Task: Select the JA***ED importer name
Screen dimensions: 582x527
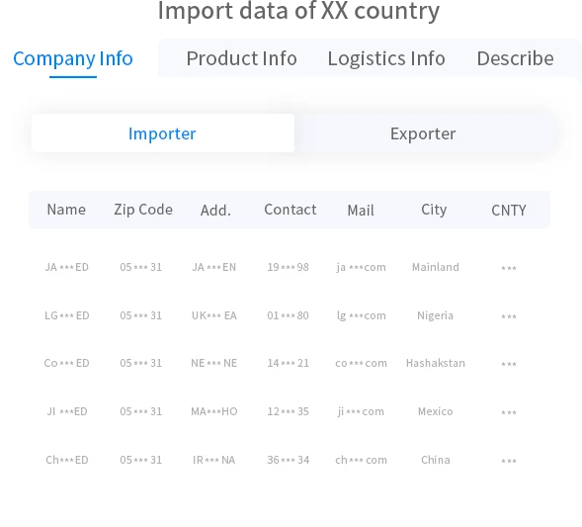Action: (x=67, y=267)
